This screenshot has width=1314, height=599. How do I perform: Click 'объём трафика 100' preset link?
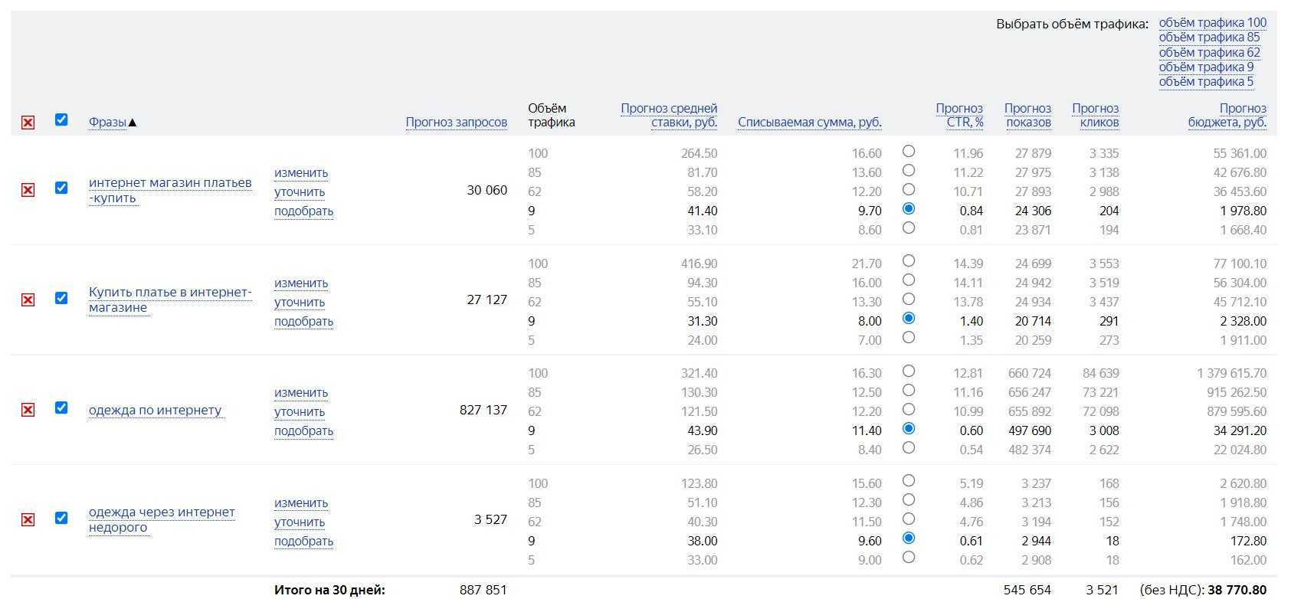1212,23
